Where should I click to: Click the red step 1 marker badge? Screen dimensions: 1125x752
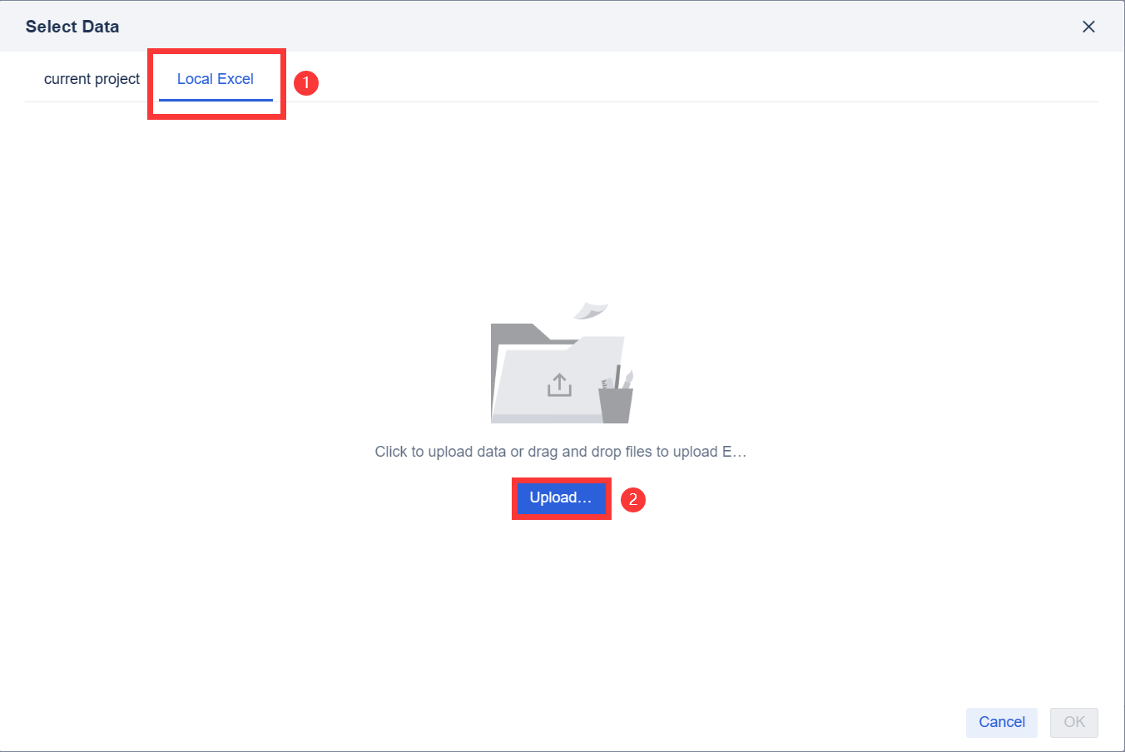305,83
